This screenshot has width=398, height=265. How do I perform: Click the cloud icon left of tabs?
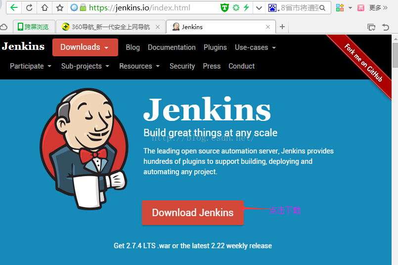click(x=3, y=27)
